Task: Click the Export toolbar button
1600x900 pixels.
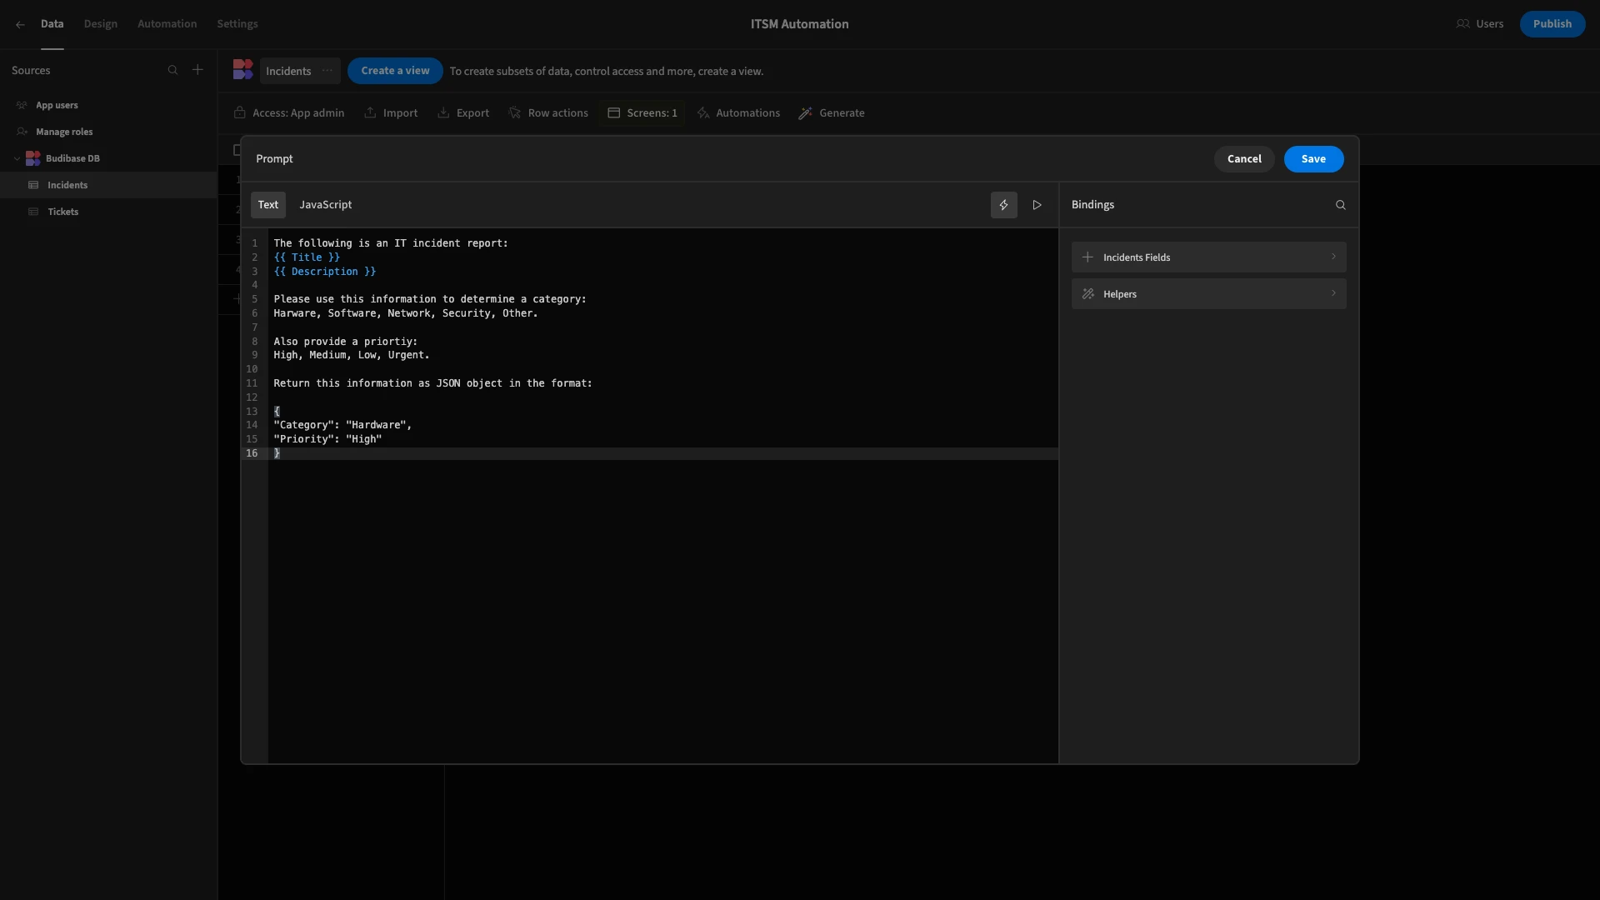Action: (x=463, y=113)
